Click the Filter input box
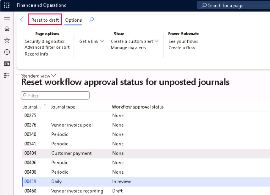The width and height of the screenshot is (270, 195). tap(55, 95)
